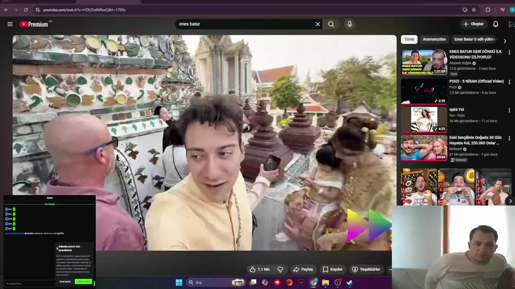The height and width of the screenshot is (289, 515).
Task: Advance the Shorts shelf with right arrow
Action: (x=510, y=201)
